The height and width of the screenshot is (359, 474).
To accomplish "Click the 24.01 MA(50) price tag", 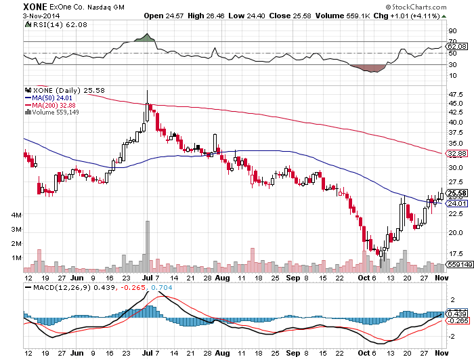I will [457, 203].
